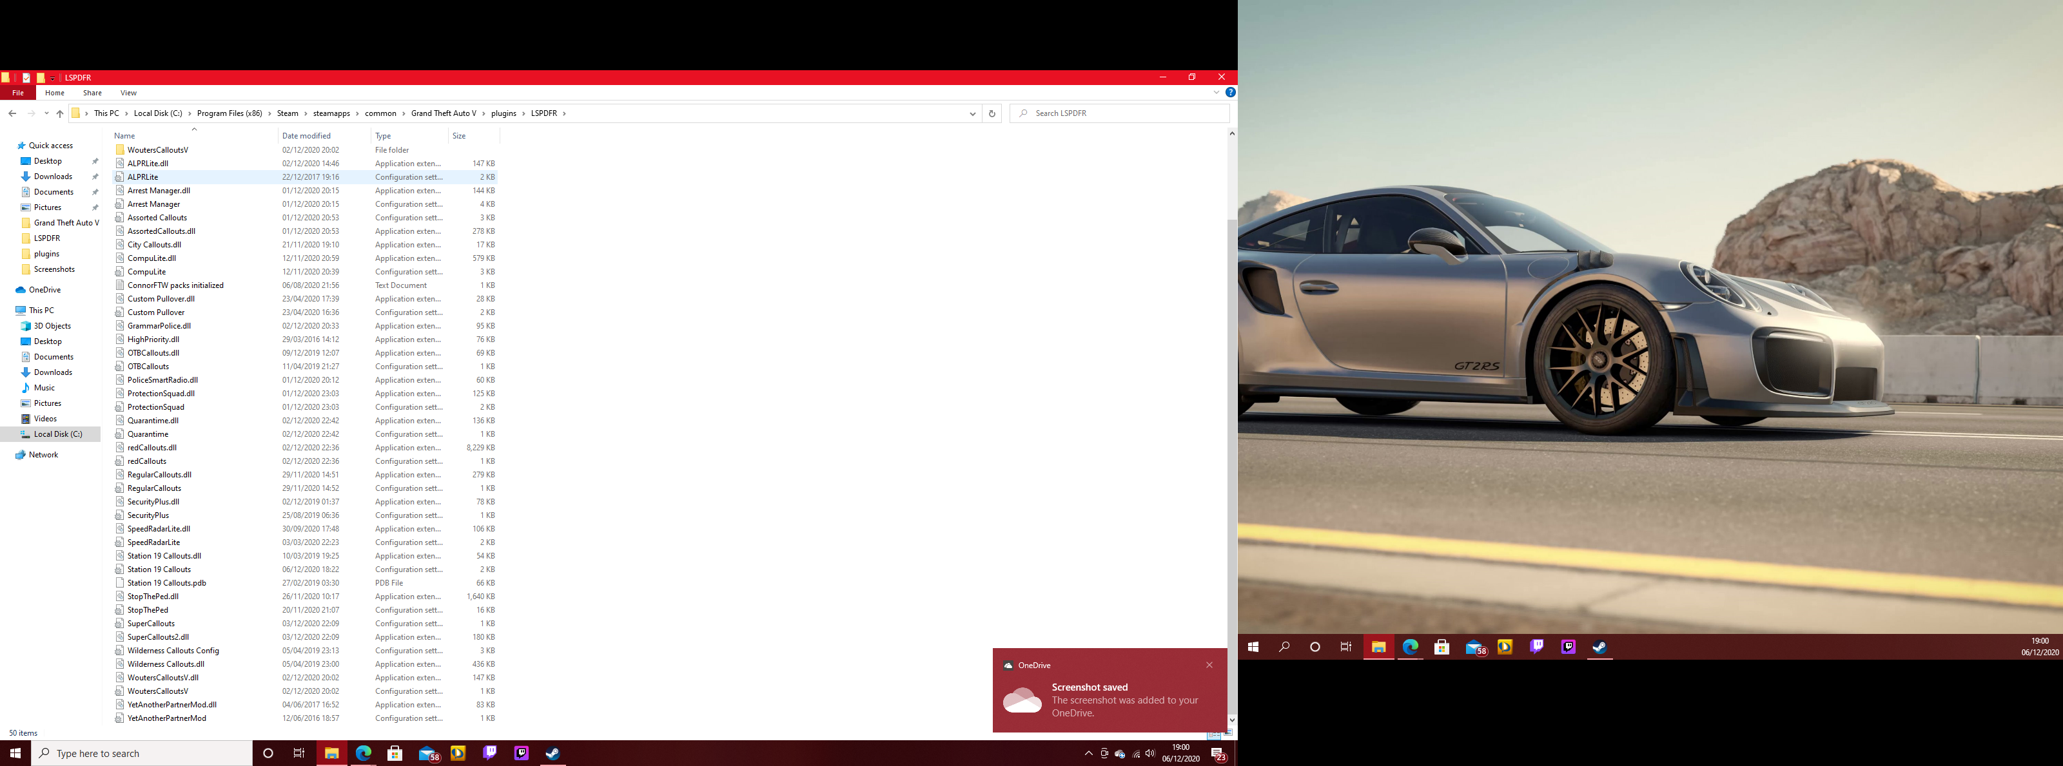Open the Recent locations dropdown arrow
Screen dimensions: 2063x766
pyautogui.click(x=46, y=113)
